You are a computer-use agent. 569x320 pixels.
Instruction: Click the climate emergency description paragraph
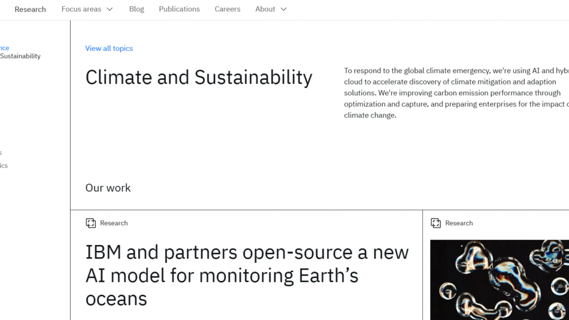pos(456,93)
